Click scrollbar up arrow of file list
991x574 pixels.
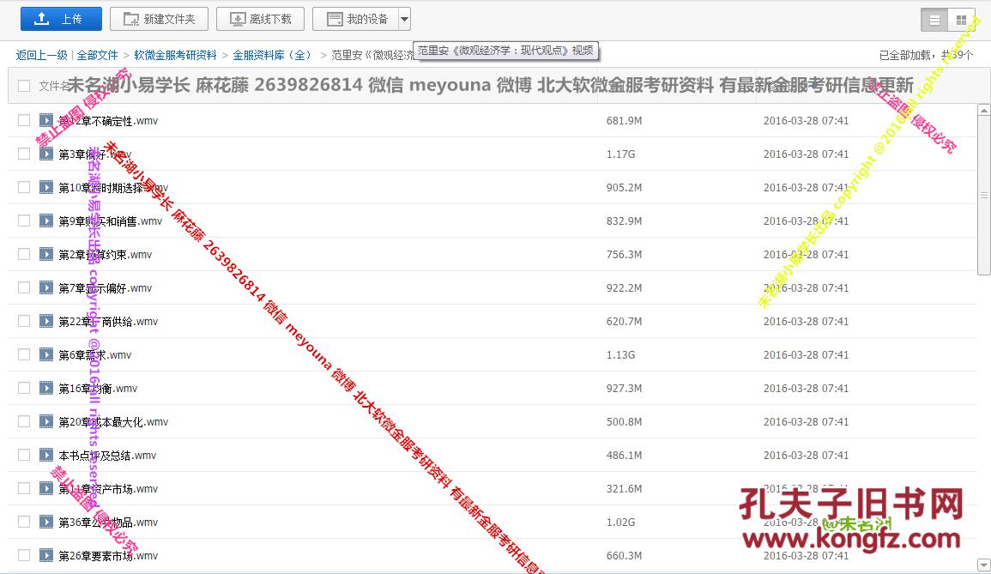983,110
